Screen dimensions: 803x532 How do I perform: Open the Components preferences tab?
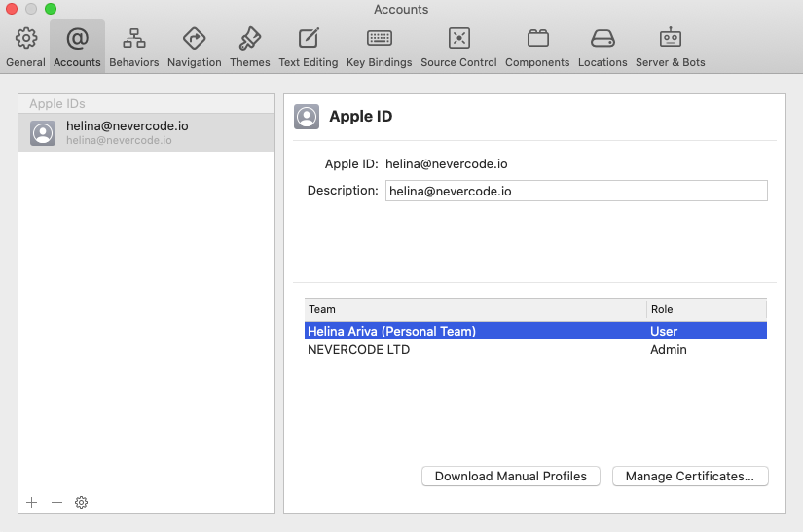click(x=537, y=47)
